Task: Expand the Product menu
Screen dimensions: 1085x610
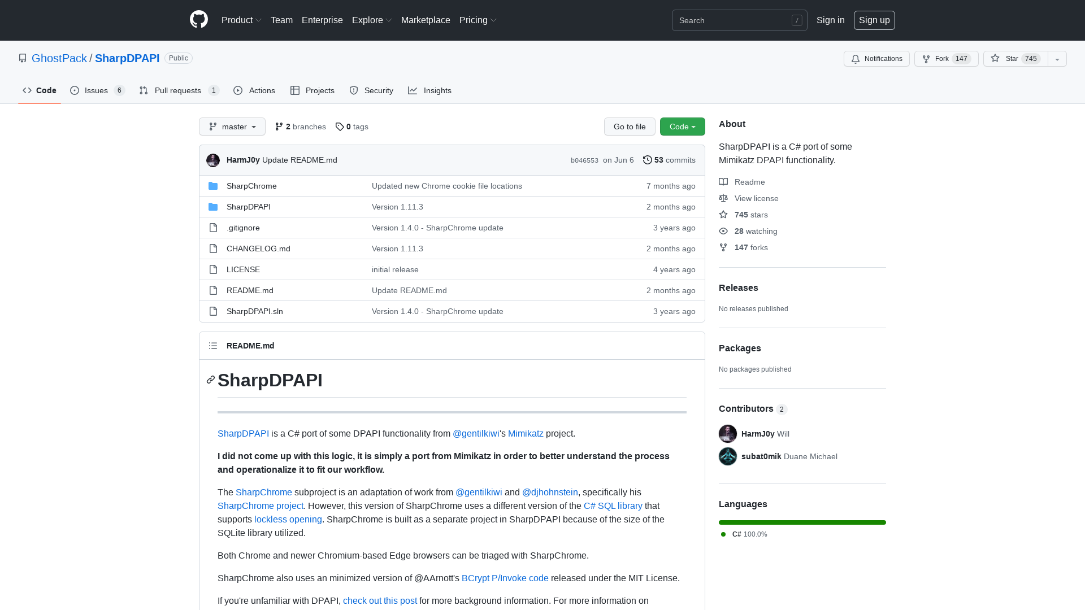Action: [x=241, y=20]
